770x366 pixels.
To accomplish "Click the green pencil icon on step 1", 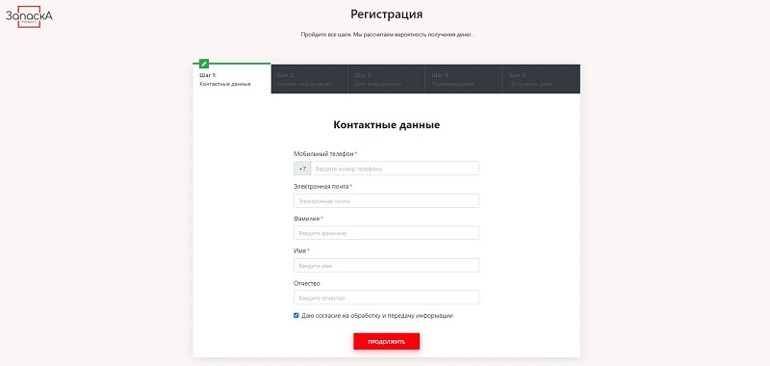I will [204, 64].
